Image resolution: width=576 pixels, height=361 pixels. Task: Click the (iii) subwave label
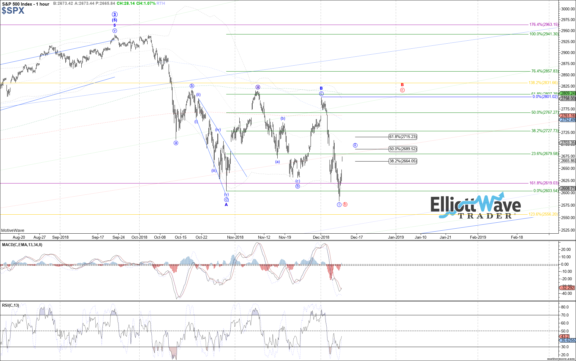click(214, 171)
